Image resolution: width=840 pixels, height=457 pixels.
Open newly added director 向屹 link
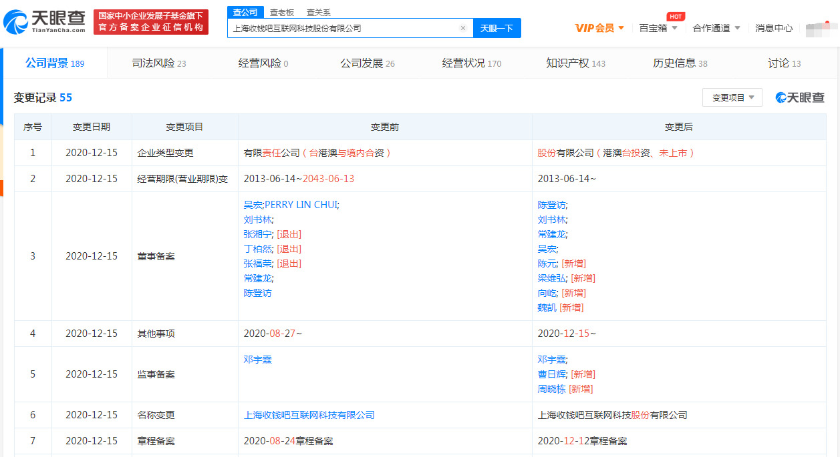547,293
